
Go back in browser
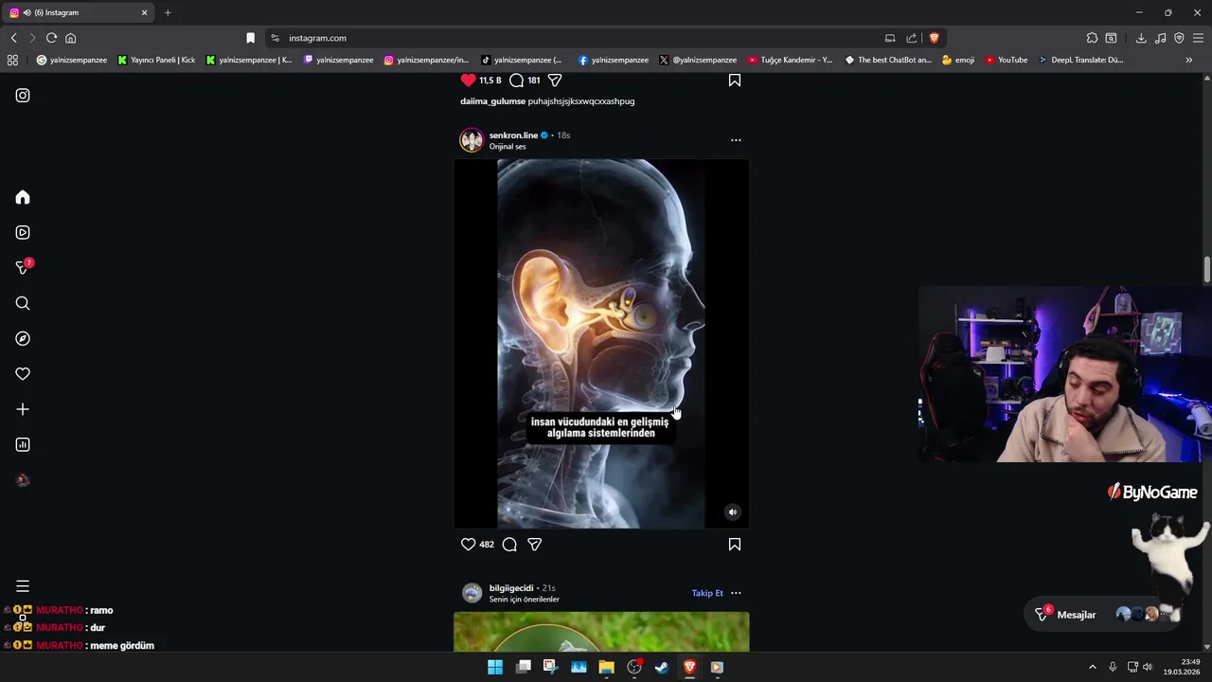click(x=13, y=38)
